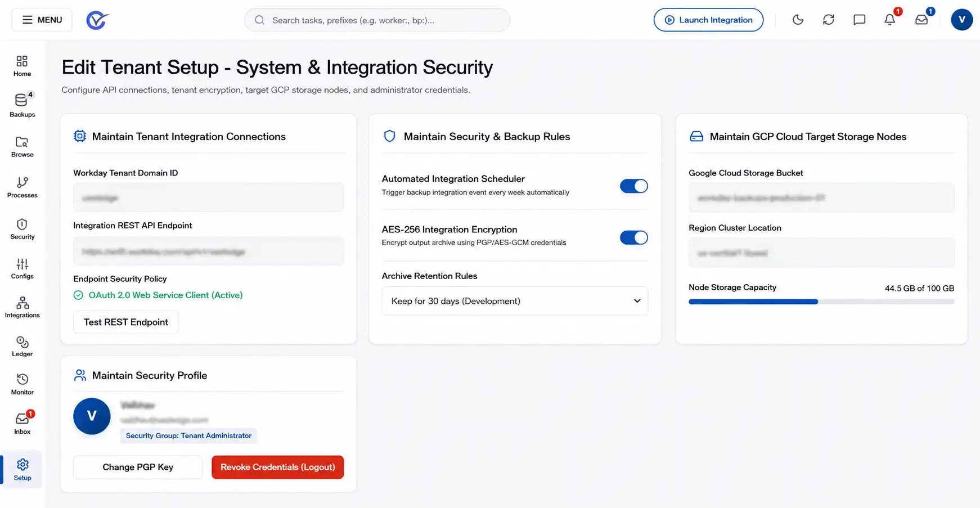Click the Change PGP Key button
The width and height of the screenshot is (980, 508).
(138, 467)
